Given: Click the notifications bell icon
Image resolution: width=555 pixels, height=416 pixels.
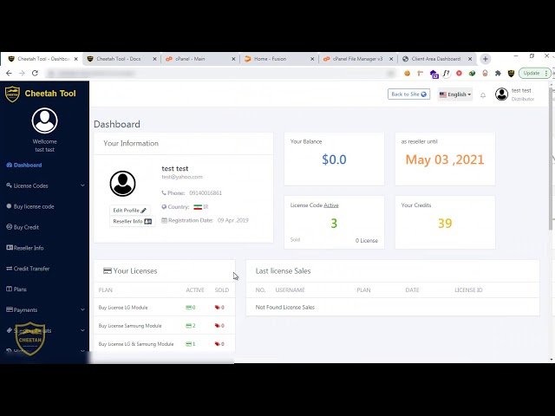Looking at the screenshot, I should 483,95.
